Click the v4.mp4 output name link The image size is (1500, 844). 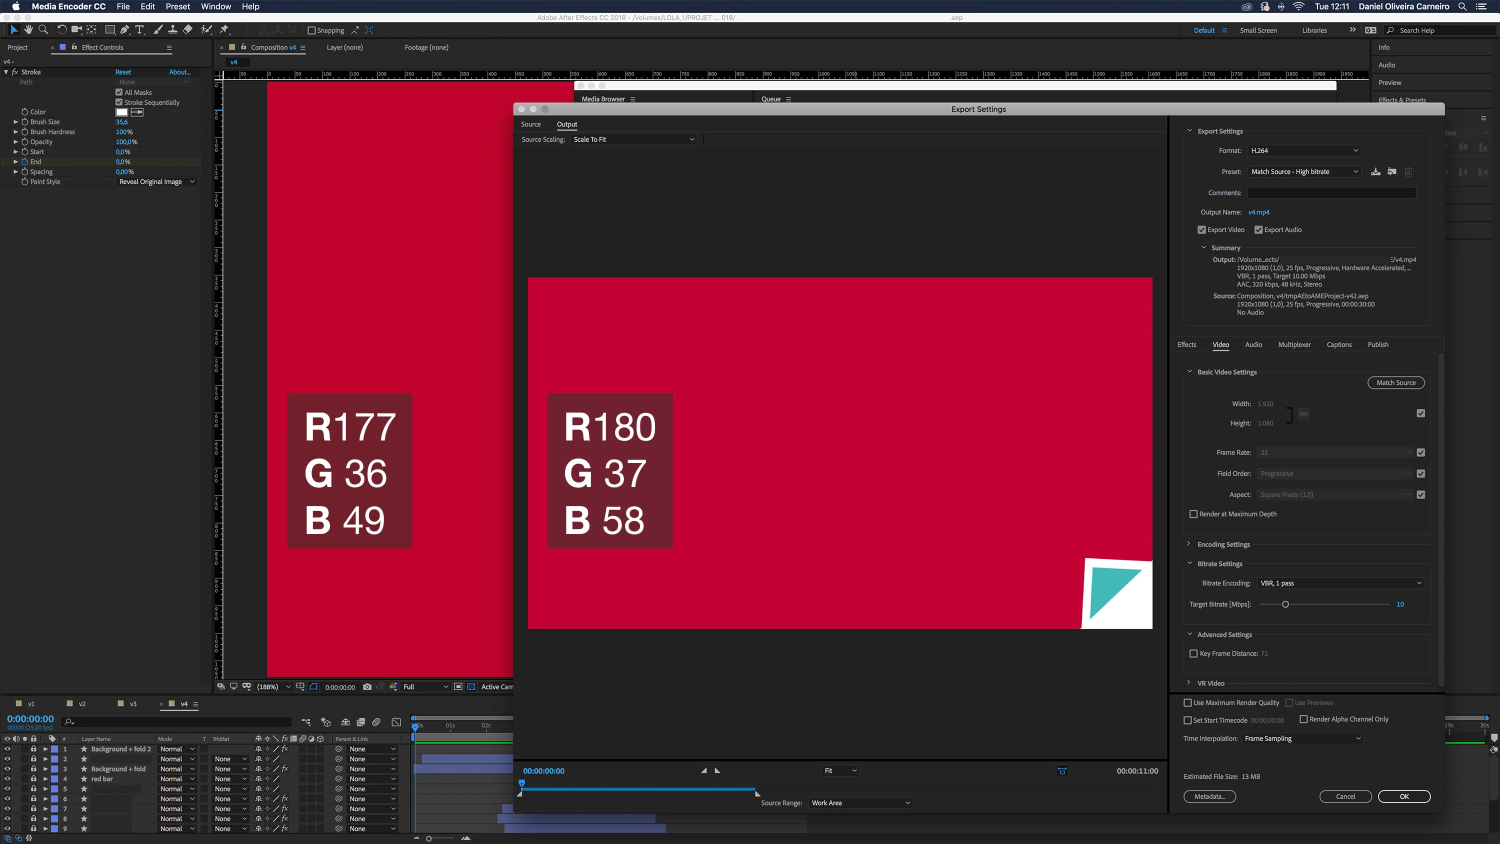[1258, 212]
